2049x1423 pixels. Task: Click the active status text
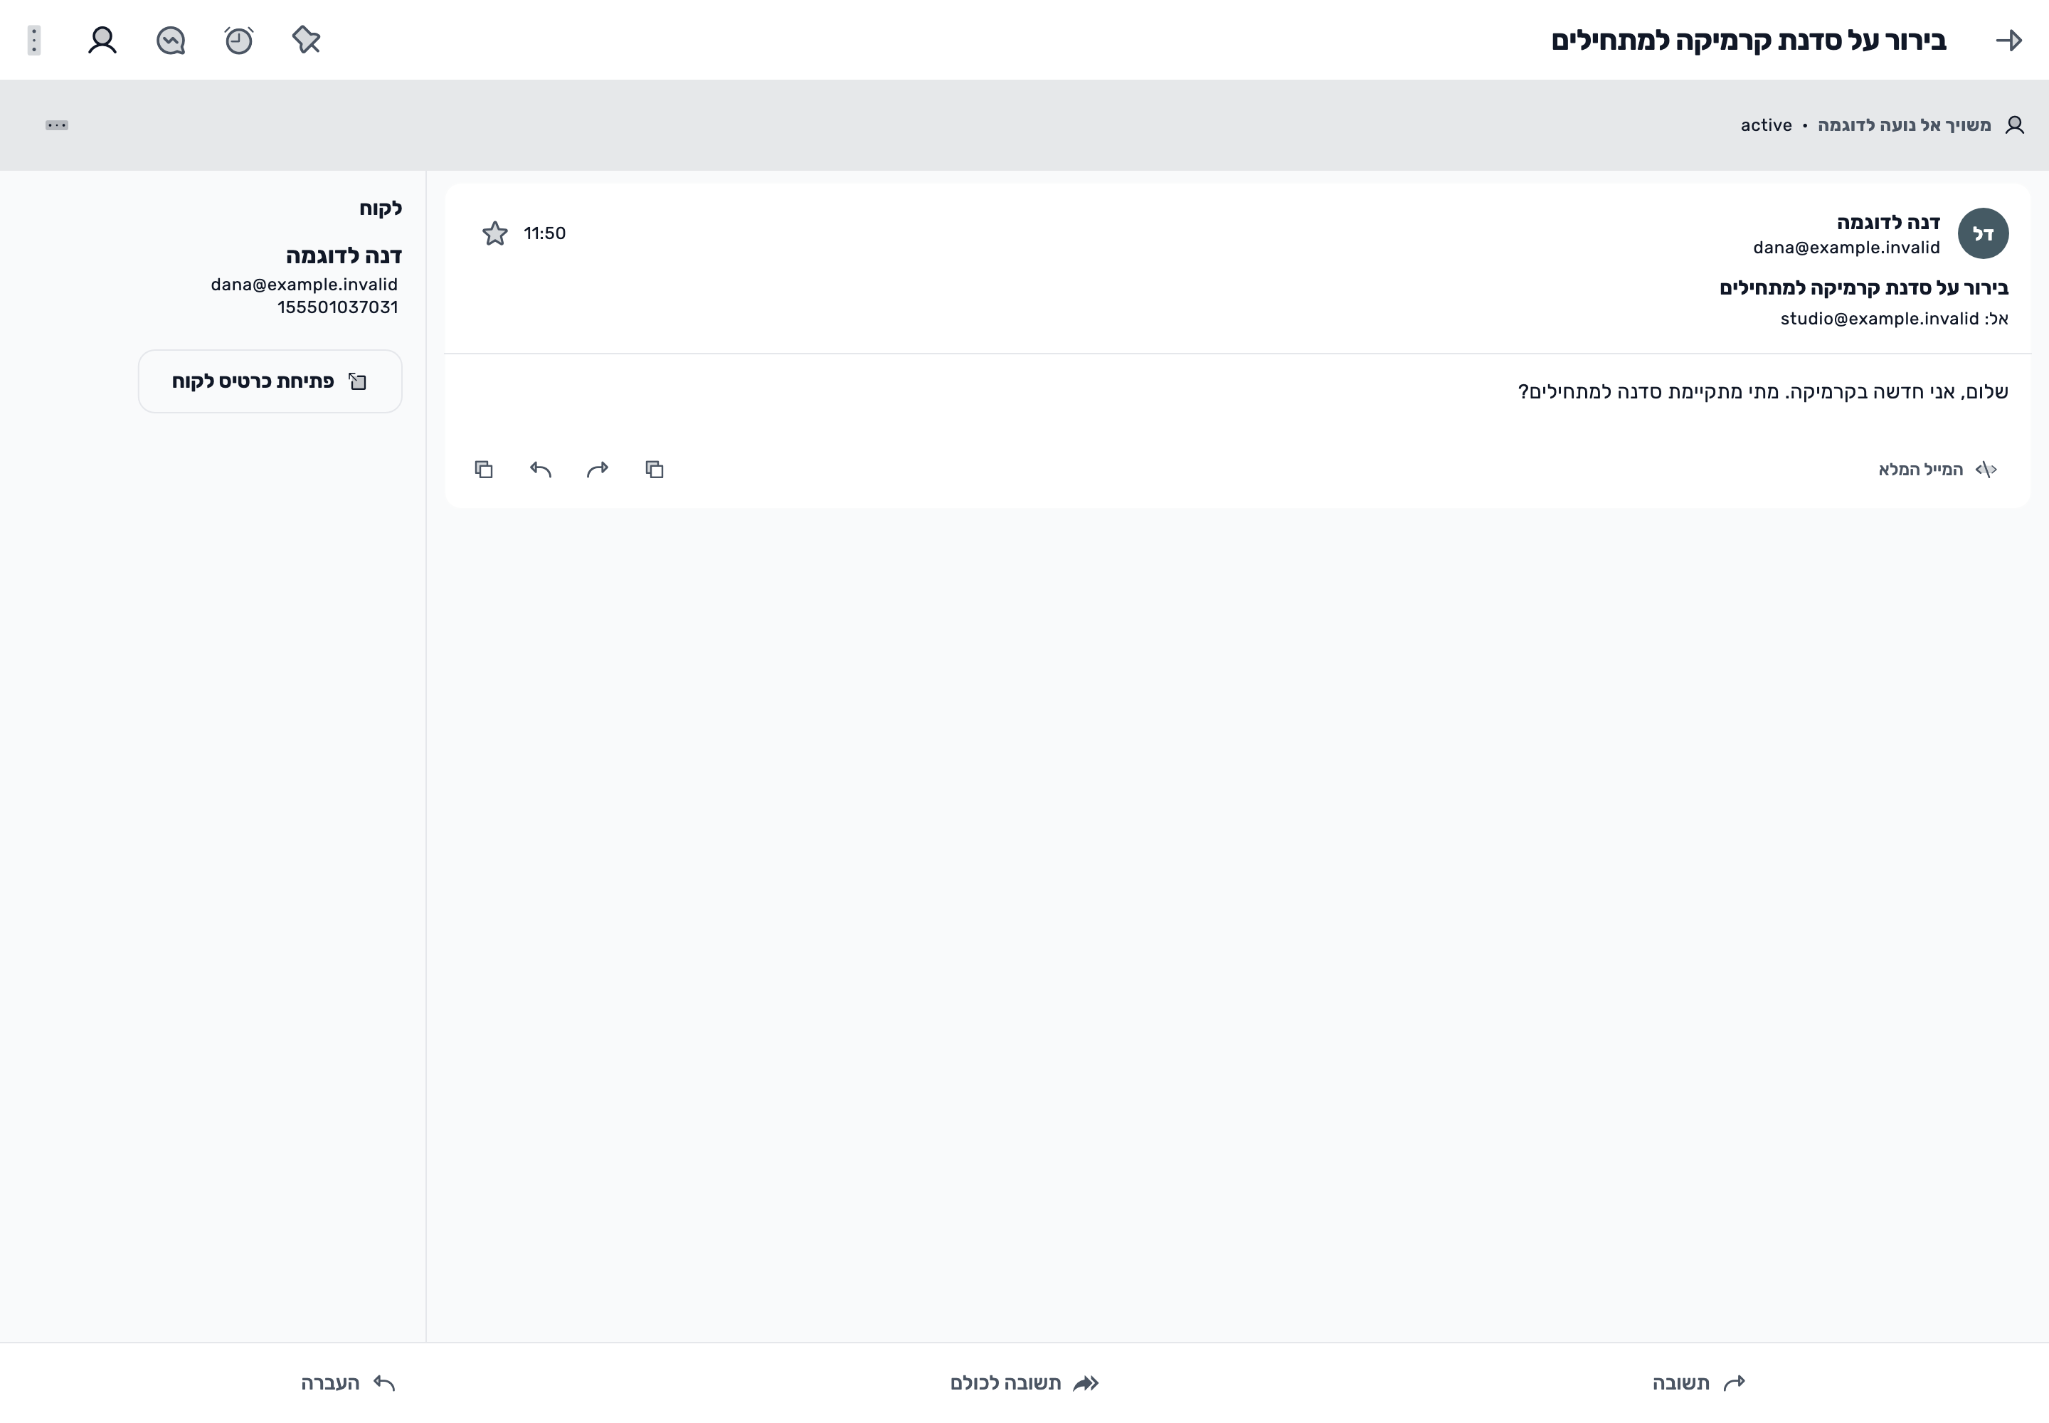(x=1765, y=125)
